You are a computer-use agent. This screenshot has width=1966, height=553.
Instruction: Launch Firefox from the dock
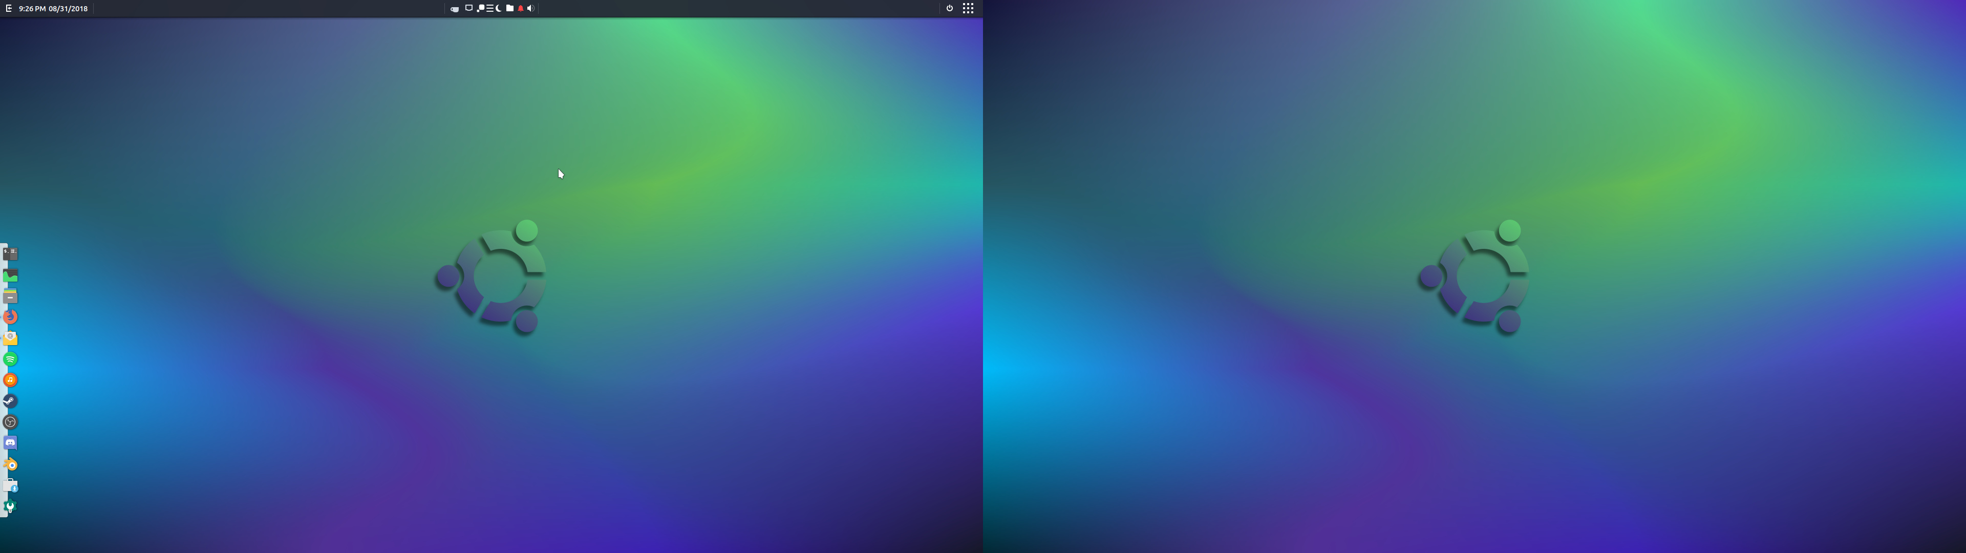coord(10,316)
